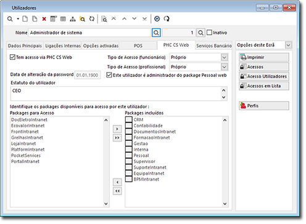Go to the next record chevron

[x=134, y=18]
